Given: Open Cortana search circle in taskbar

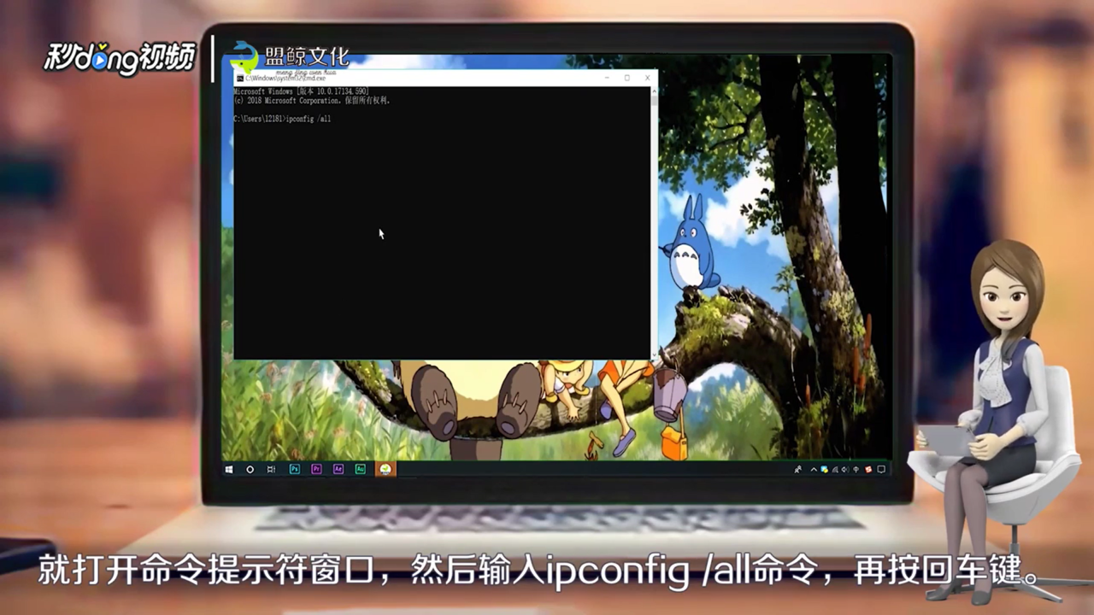Looking at the screenshot, I should click(250, 469).
